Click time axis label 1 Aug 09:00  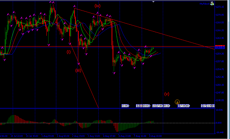coord(48,136)
